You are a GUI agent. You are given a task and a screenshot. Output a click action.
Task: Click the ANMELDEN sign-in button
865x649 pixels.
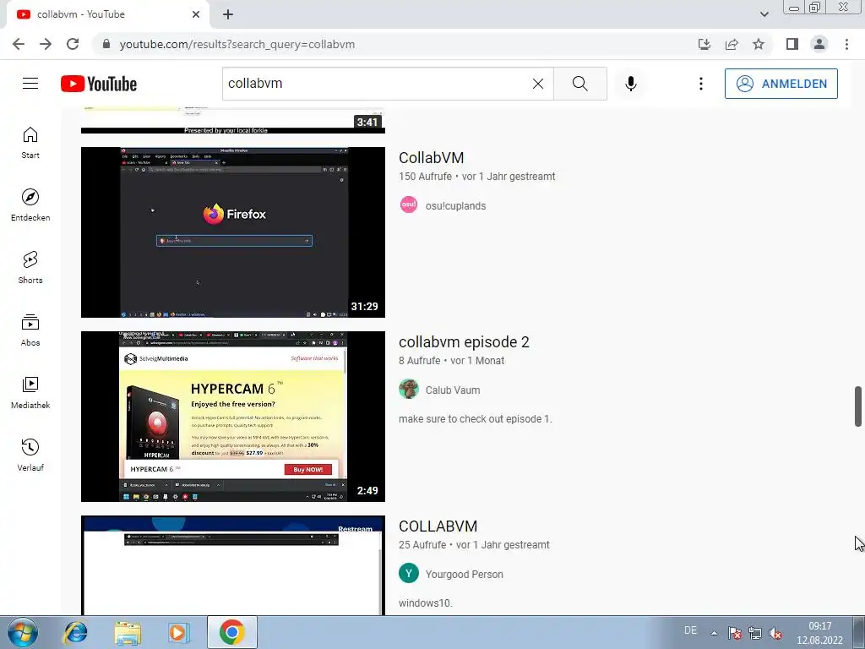point(781,84)
